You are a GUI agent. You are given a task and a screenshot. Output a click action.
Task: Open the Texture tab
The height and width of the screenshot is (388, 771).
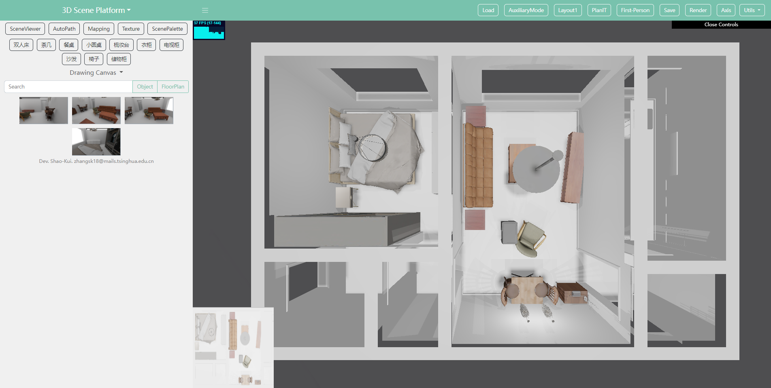click(x=131, y=29)
